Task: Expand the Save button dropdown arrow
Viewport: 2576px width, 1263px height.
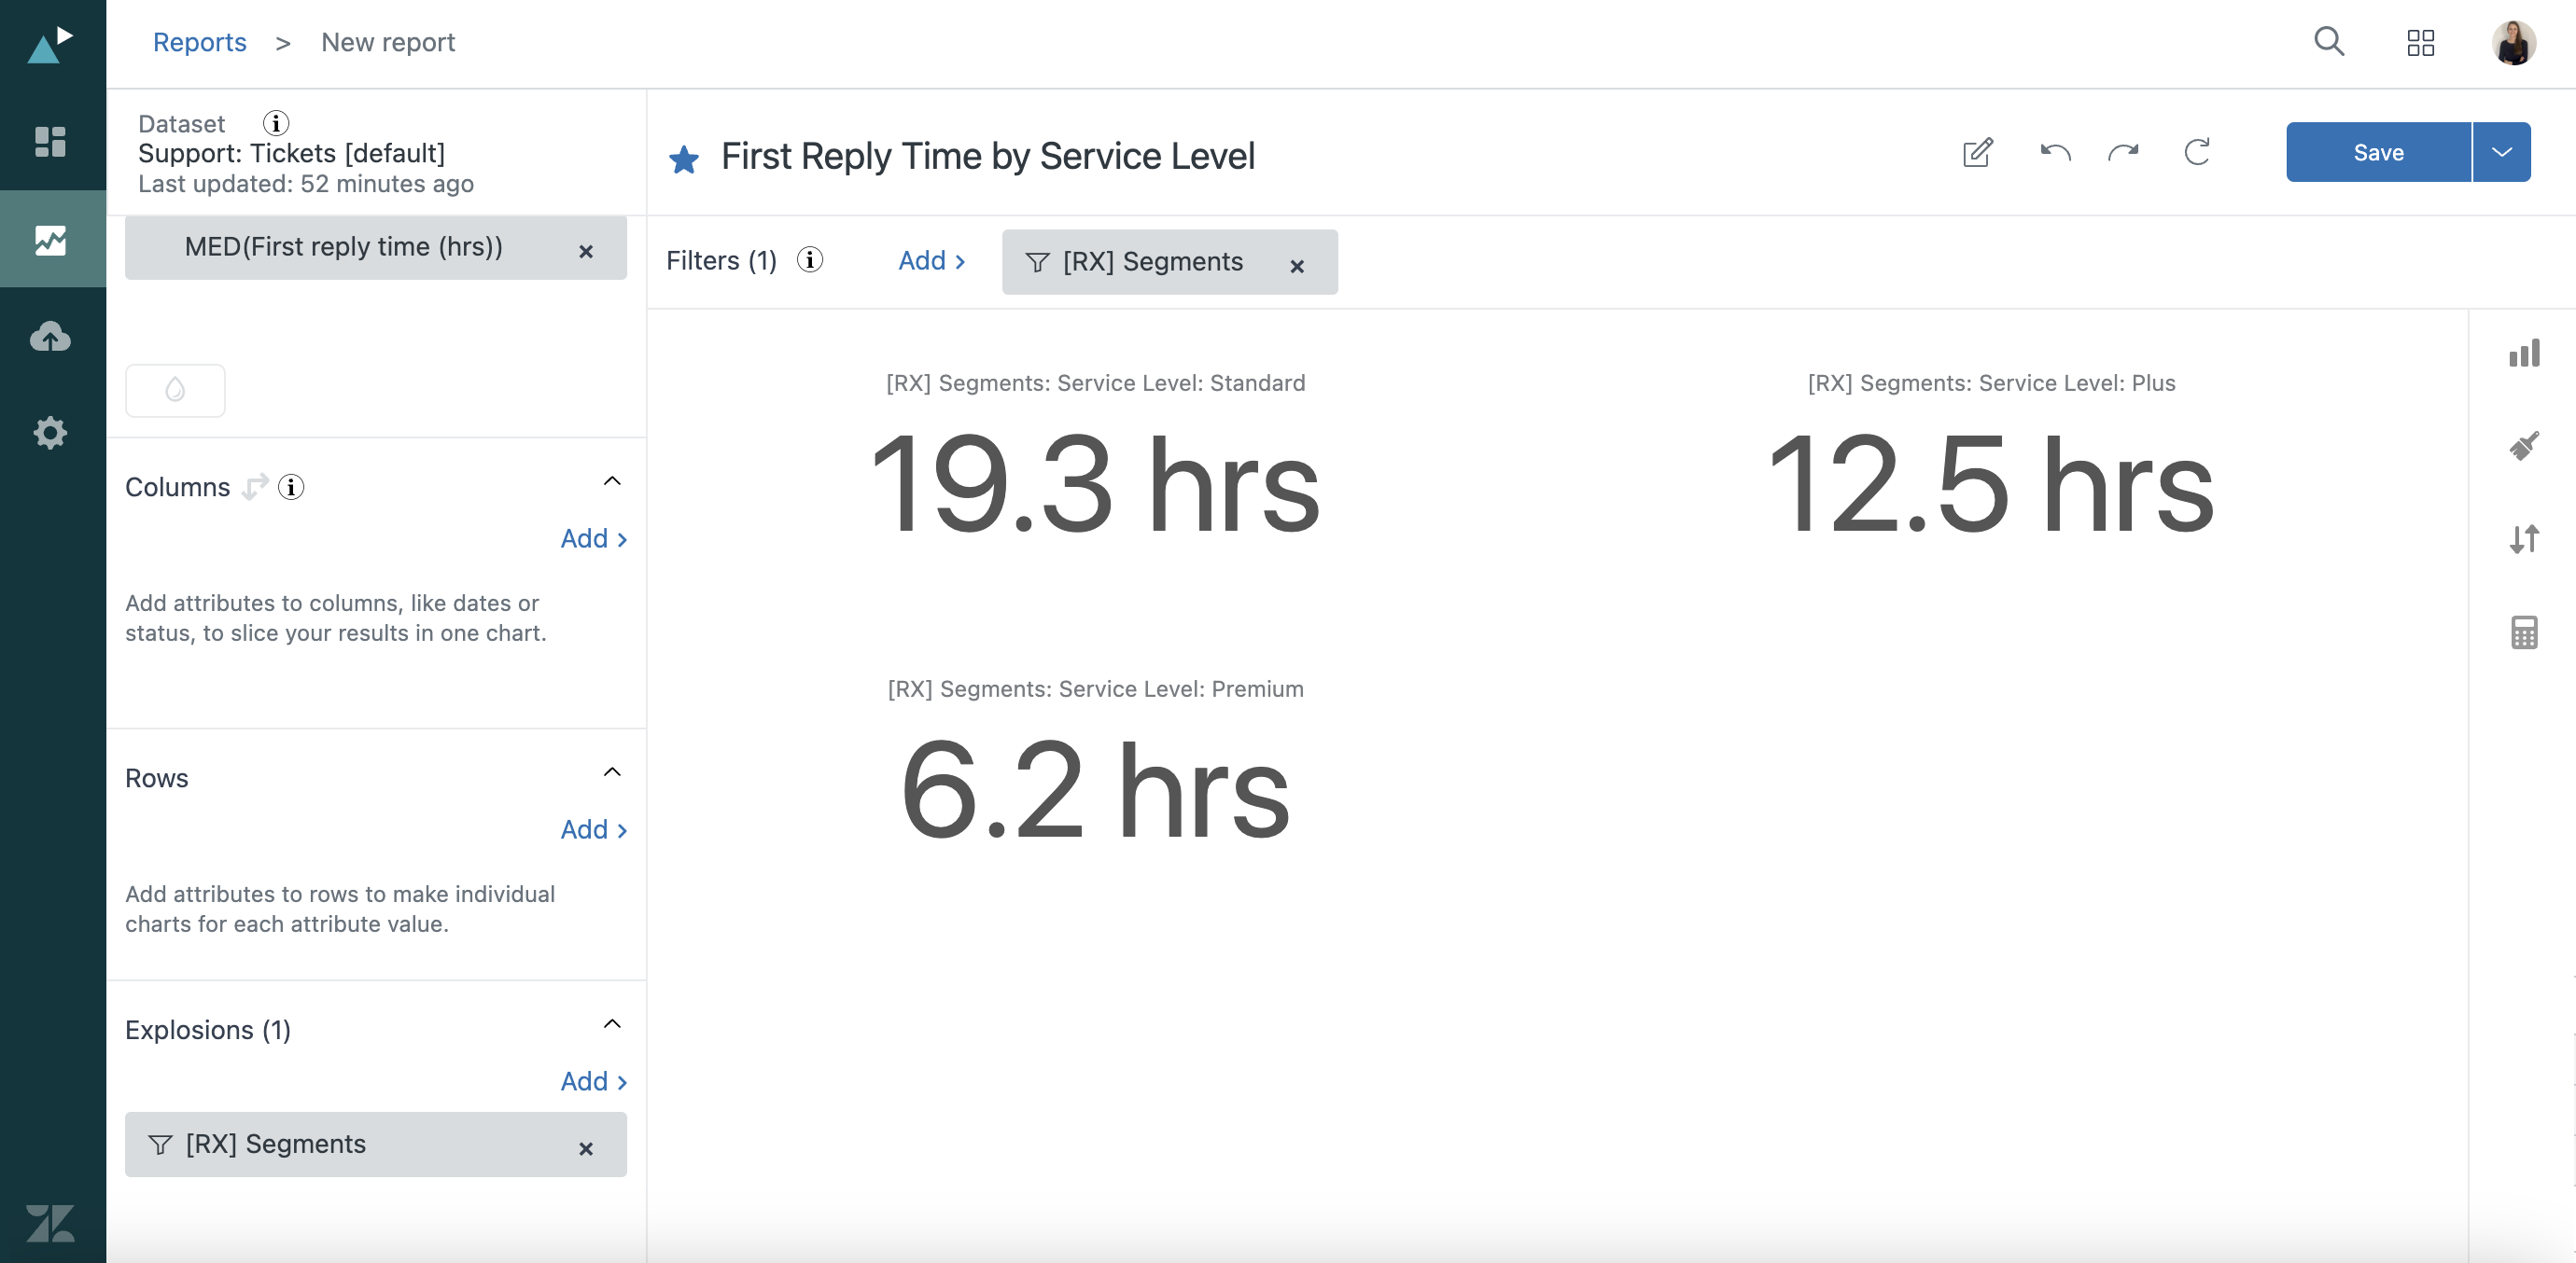Action: point(2501,152)
